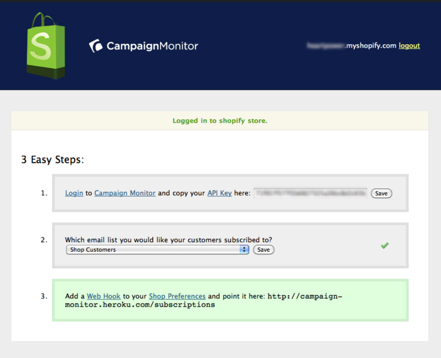Click the myshopify.com store domain text
The width and height of the screenshot is (441, 358).
point(351,45)
